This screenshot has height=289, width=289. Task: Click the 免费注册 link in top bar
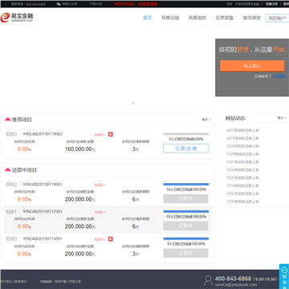tap(272, 4)
